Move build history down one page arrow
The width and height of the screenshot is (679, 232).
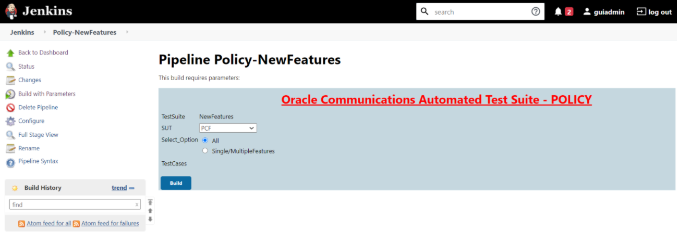tap(150, 219)
